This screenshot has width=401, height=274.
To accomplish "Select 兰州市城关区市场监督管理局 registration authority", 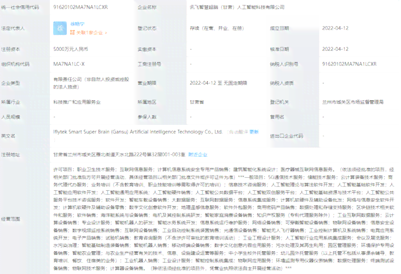I will pyautogui.click(x=353, y=102).
